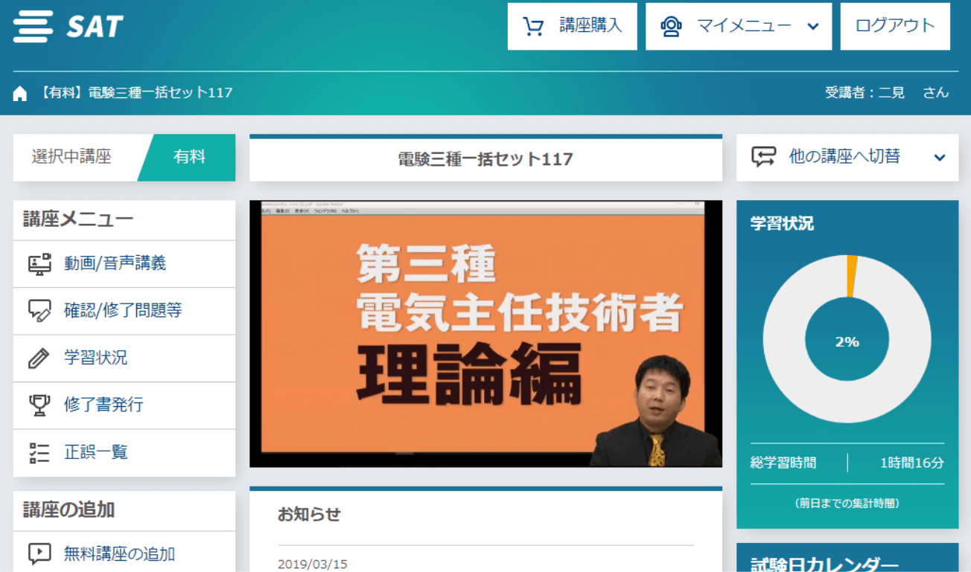The height and width of the screenshot is (572, 971).
Task: Click the 確認/修了問題等 speech bubble icon
Action: 39,311
